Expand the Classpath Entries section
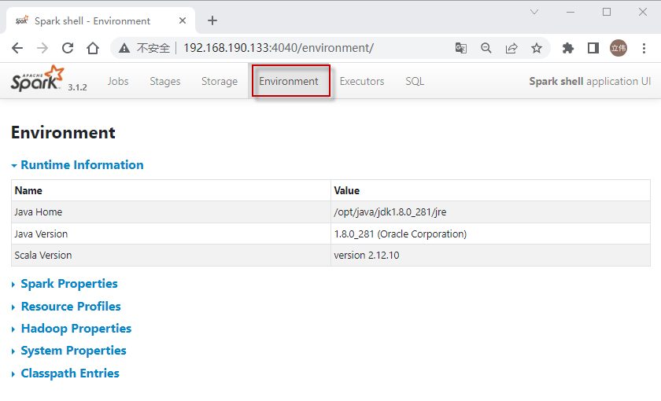 [x=70, y=373]
